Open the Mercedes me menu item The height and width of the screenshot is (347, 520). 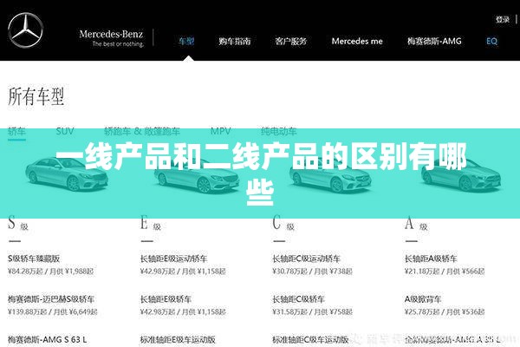(x=357, y=41)
